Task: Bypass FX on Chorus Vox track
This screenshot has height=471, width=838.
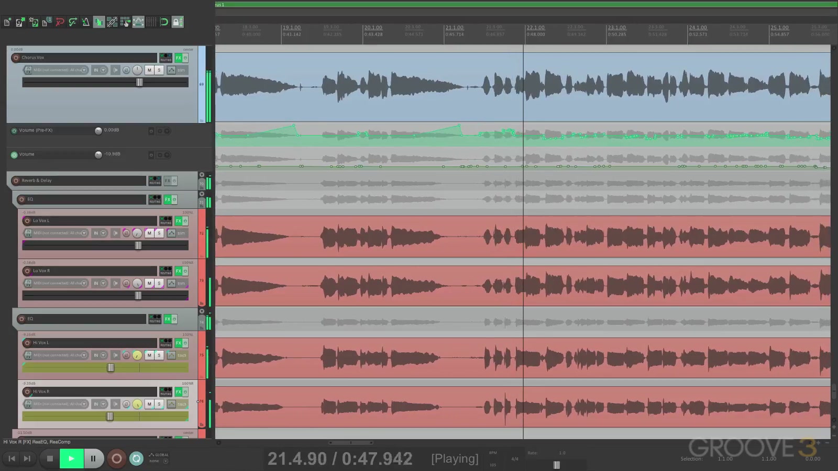Action: click(185, 58)
